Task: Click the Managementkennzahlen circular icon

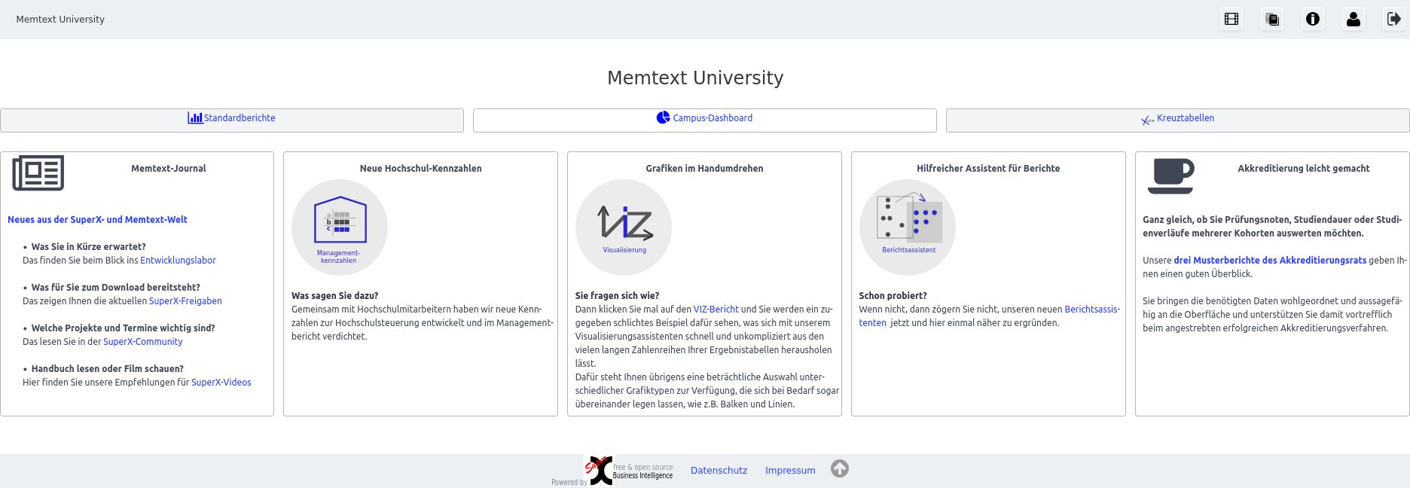Action: (x=340, y=227)
